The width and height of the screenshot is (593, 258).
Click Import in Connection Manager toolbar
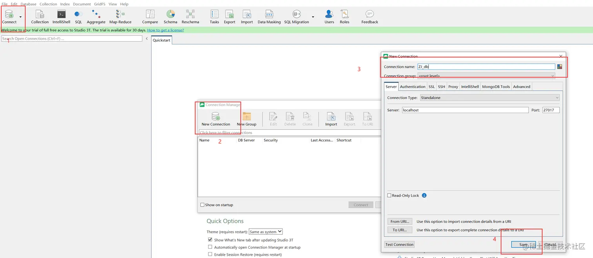tap(331, 119)
